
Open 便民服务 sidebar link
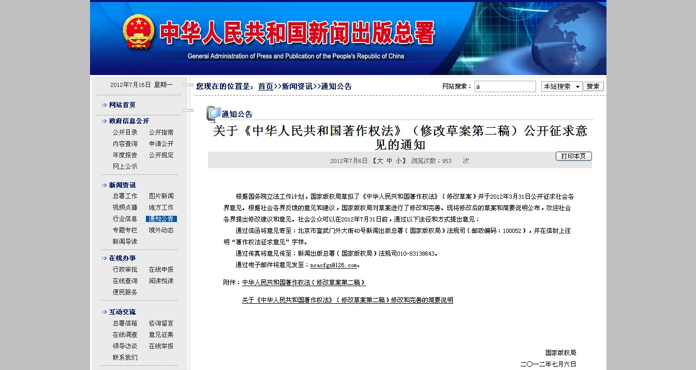point(125,292)
